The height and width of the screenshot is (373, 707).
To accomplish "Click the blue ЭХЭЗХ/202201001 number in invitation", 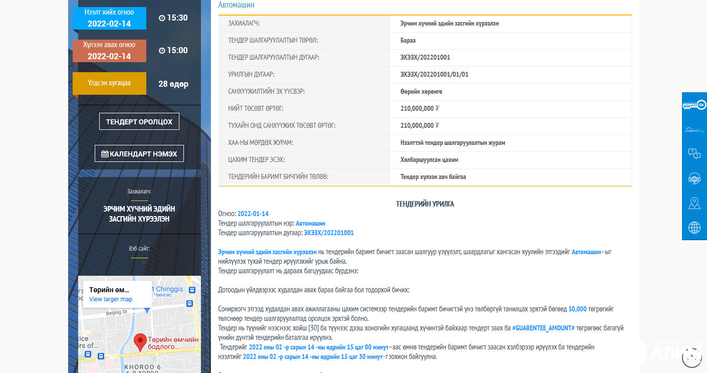I will 329,233.
